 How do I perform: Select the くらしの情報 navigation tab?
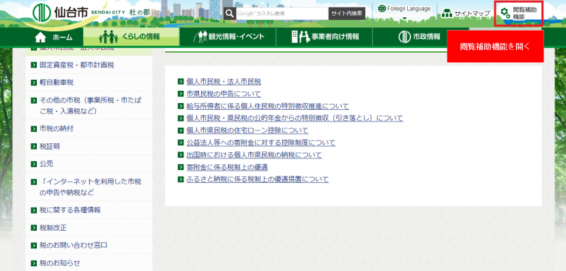[x=131, y=37]
